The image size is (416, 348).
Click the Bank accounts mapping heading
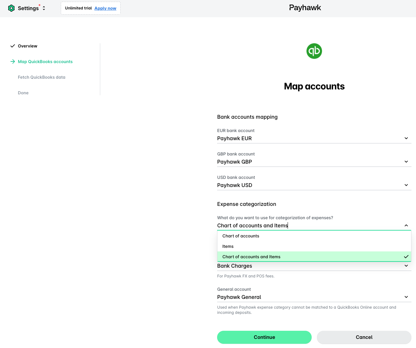coord(247,117)
